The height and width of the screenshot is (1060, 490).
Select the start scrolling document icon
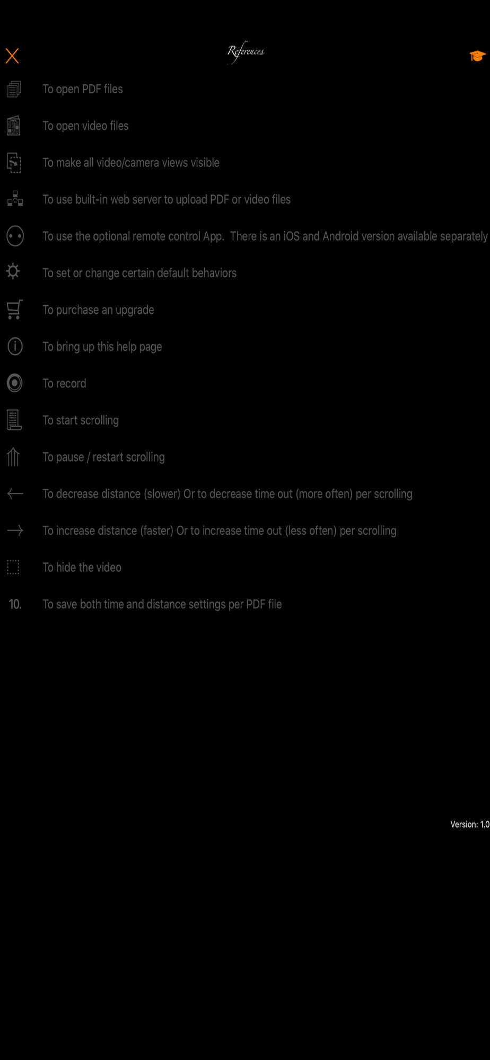14,420
